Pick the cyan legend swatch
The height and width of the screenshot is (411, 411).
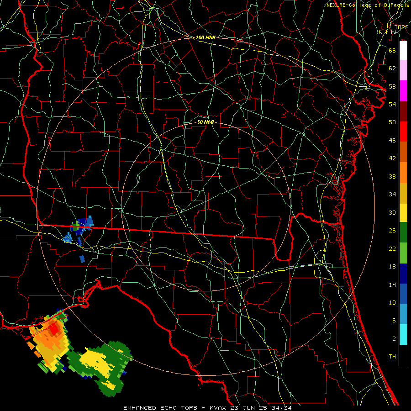(x=403, y=335)
